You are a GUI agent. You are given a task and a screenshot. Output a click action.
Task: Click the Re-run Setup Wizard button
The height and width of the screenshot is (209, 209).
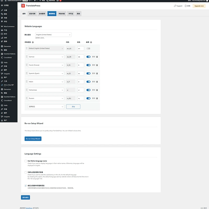(x=33, y=139)
